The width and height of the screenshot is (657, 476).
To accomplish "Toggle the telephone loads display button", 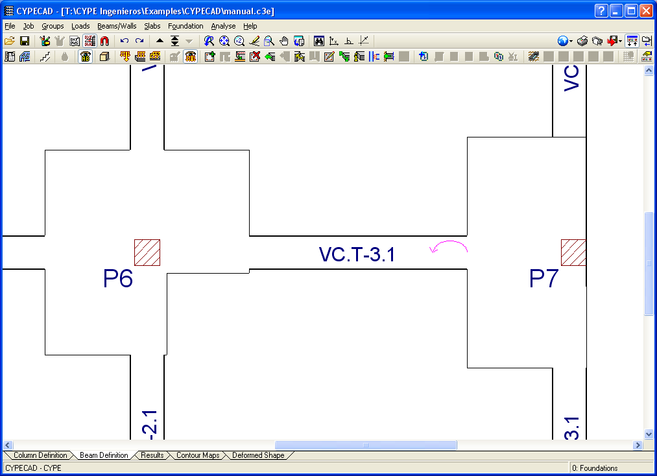I will coord(191,56).
